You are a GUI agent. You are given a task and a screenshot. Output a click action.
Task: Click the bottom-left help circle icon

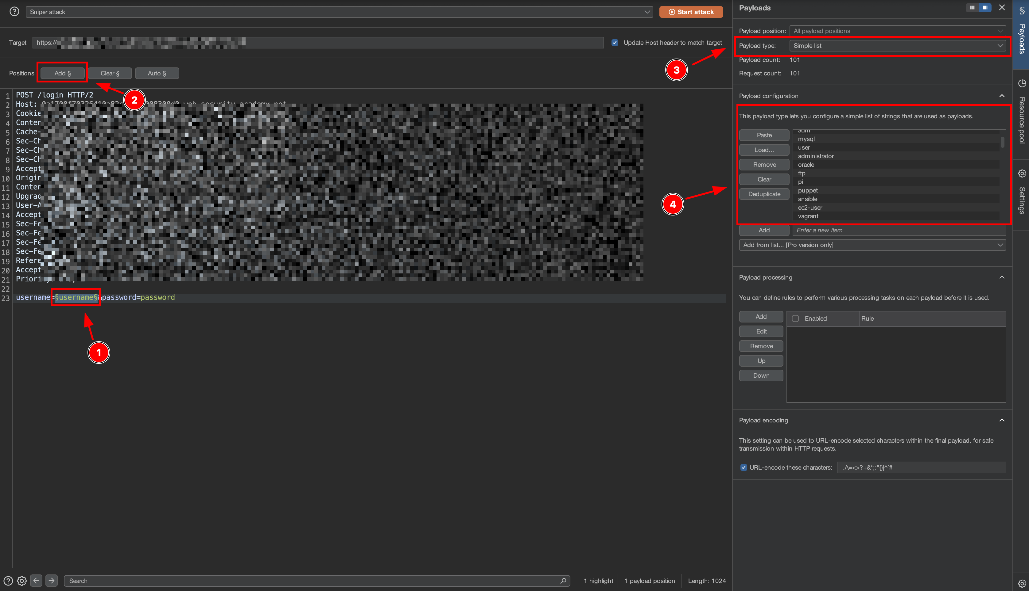point(8,581)
